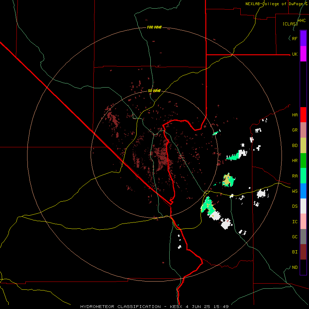Click the ND legend label
This screenshot has height=309, width=309.
click(x=295, y=267)
